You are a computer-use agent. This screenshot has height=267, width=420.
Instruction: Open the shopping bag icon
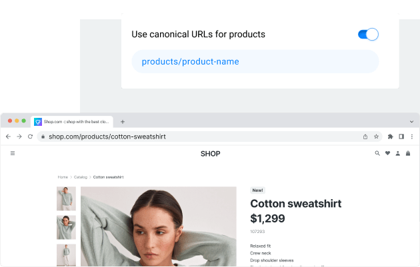(408, 153)
